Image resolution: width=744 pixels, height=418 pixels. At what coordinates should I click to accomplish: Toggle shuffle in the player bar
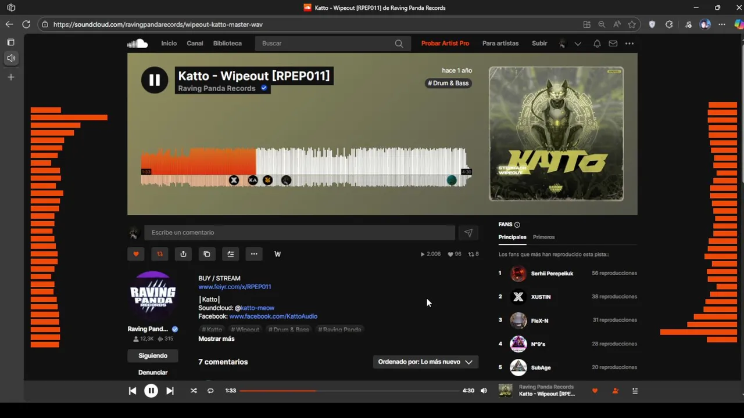tap(194, 391)
